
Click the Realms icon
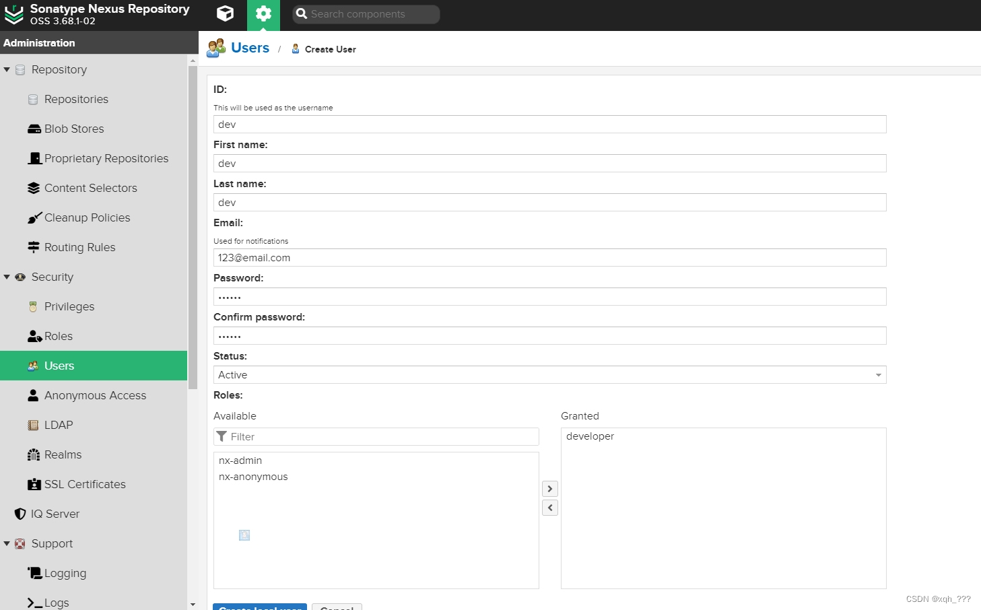34,454
